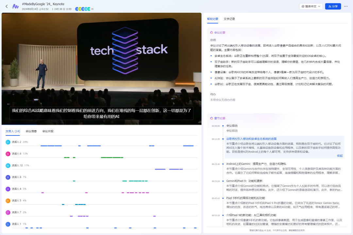Select the 章节纪要 section heading

click(220, 118)
